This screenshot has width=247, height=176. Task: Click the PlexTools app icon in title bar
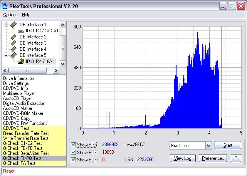click(x=5, y=6)
